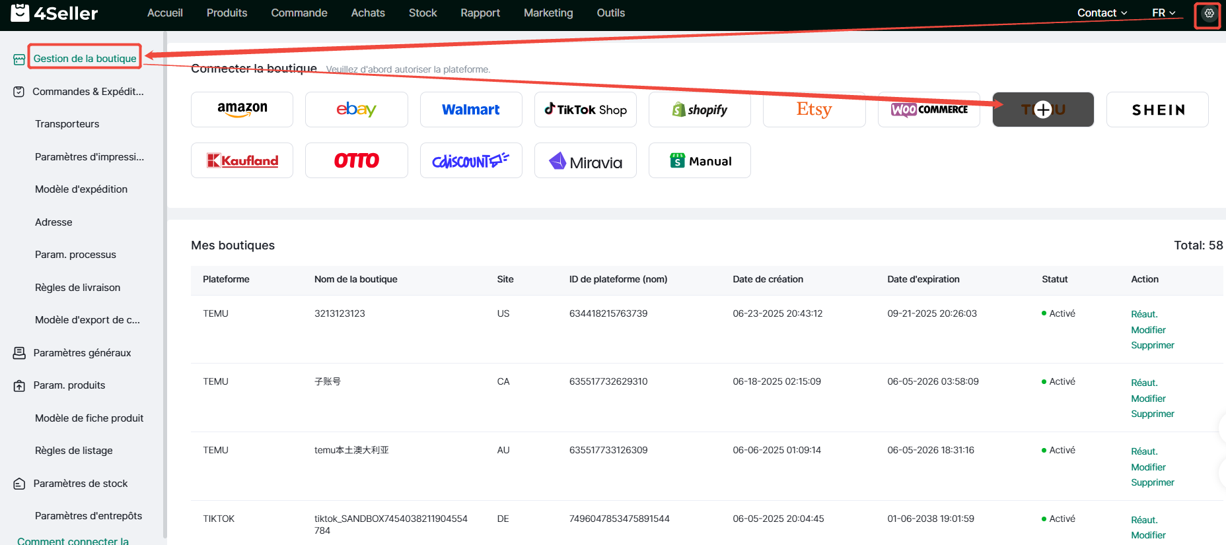The height and width of the screenshot is (545, 1226).
Task: Open Modèle de fiche produit
Action: click(x=89, y=418)
